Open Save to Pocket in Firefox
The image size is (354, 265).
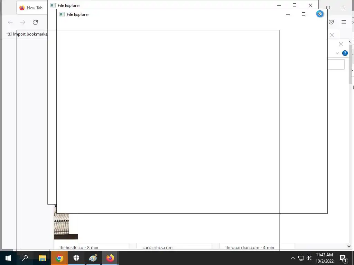(x=331, y=22)
